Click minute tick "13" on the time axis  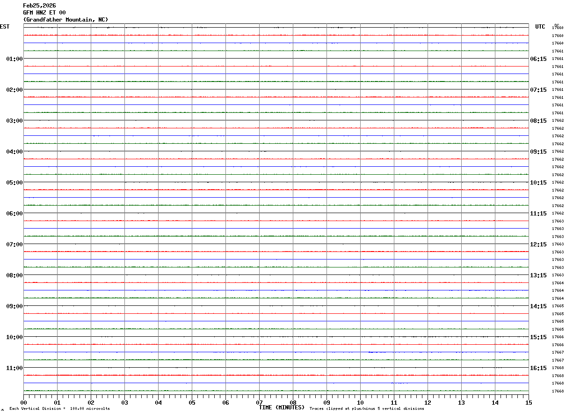pyautogui.click(x=461, y=402)
